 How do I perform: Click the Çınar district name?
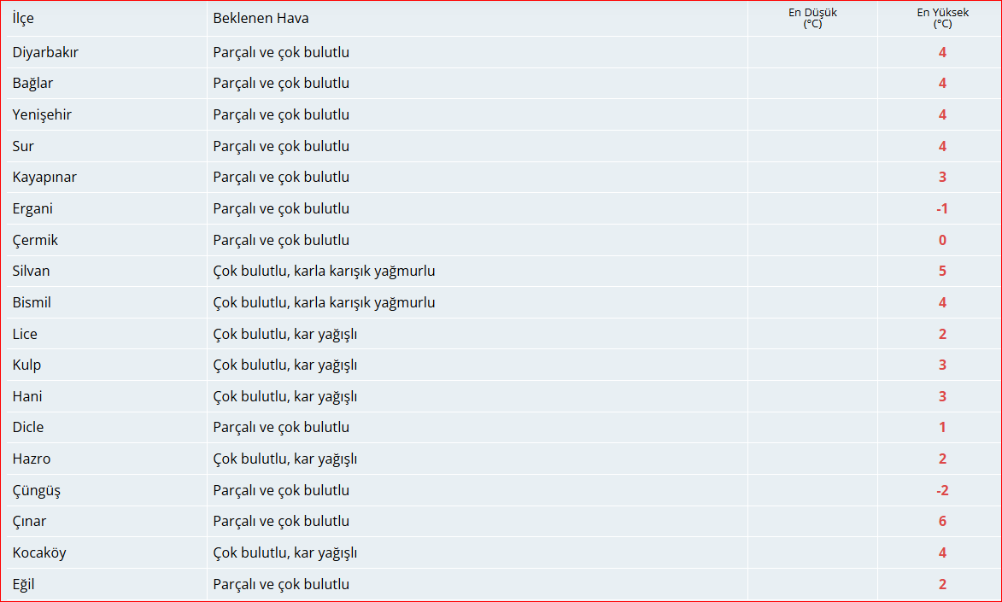click(31, 522)
